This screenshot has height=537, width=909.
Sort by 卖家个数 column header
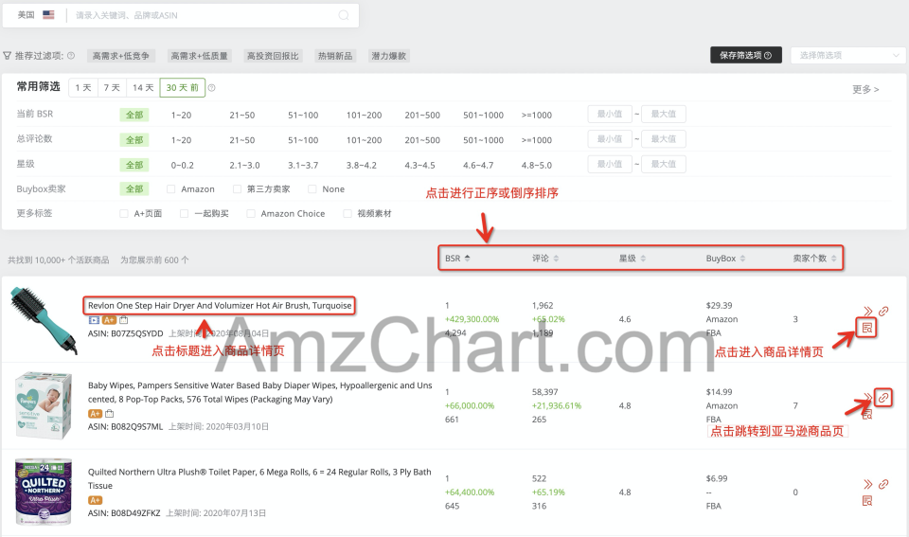tap(814, 258)
